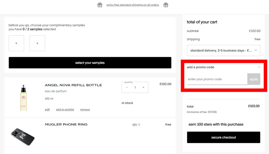
Task: Click the in stock status label
Action: click(x=127, y=103)
